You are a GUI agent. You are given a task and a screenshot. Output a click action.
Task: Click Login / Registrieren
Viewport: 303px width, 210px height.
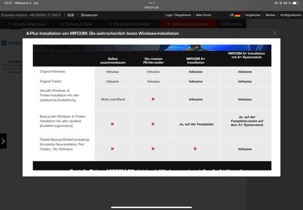click(x=178, y=15)
